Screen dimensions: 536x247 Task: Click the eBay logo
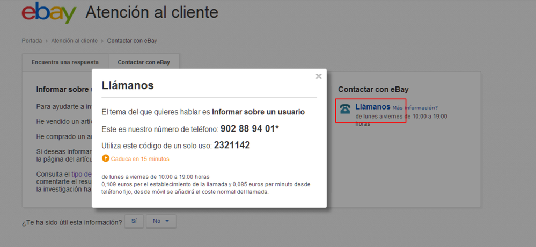48,13
